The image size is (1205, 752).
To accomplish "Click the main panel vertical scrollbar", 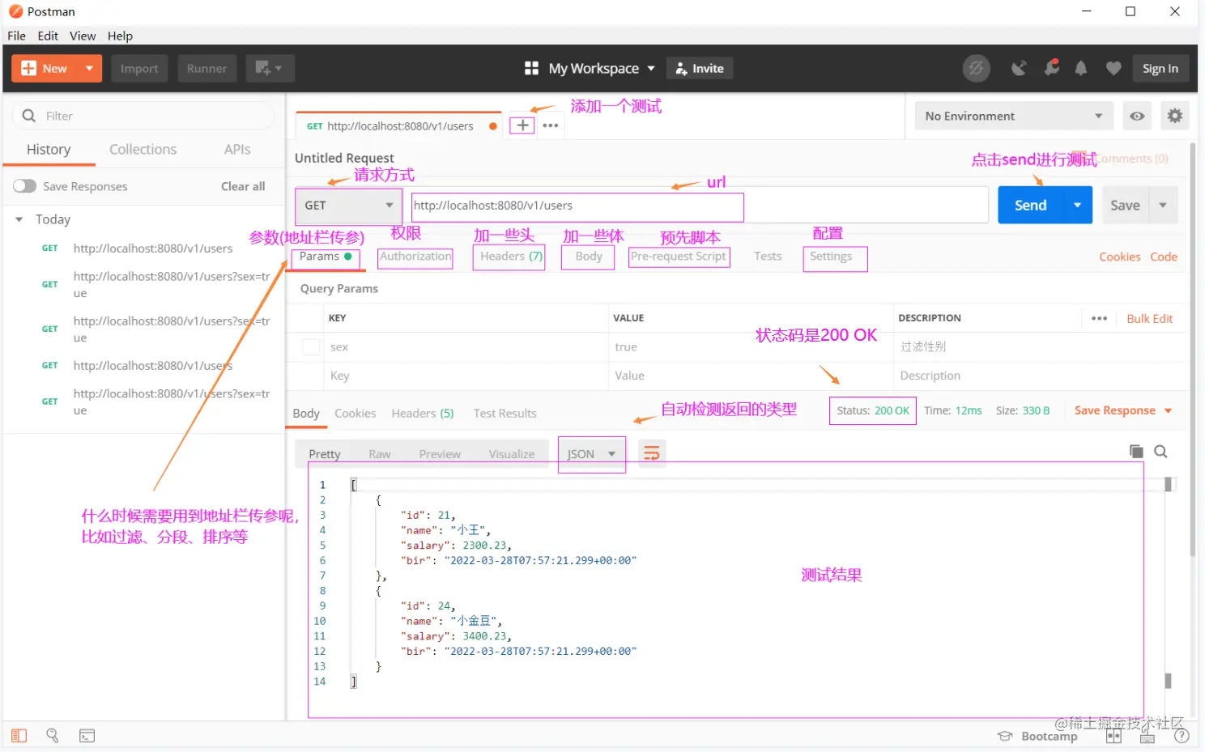I will click(1193, 348).
